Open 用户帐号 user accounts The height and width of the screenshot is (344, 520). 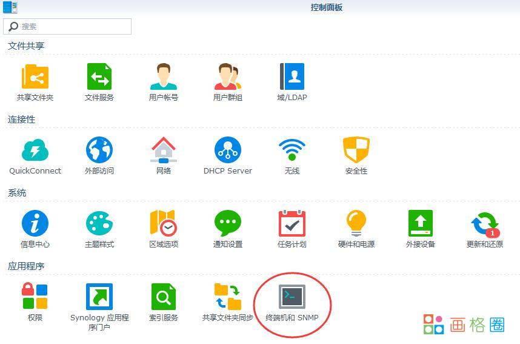click(164, 76)
